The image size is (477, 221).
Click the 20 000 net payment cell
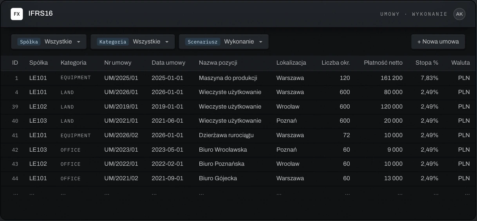tap(393, 121)
